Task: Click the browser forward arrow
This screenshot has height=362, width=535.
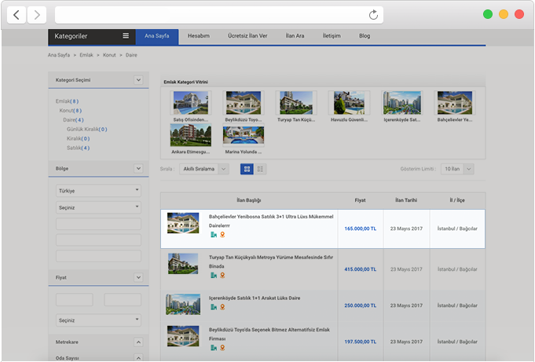Action: click(38, 14)
